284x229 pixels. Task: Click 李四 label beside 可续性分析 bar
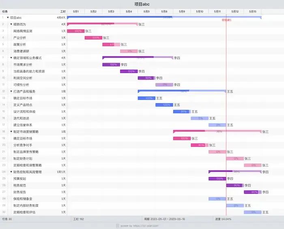coord(177,85)
